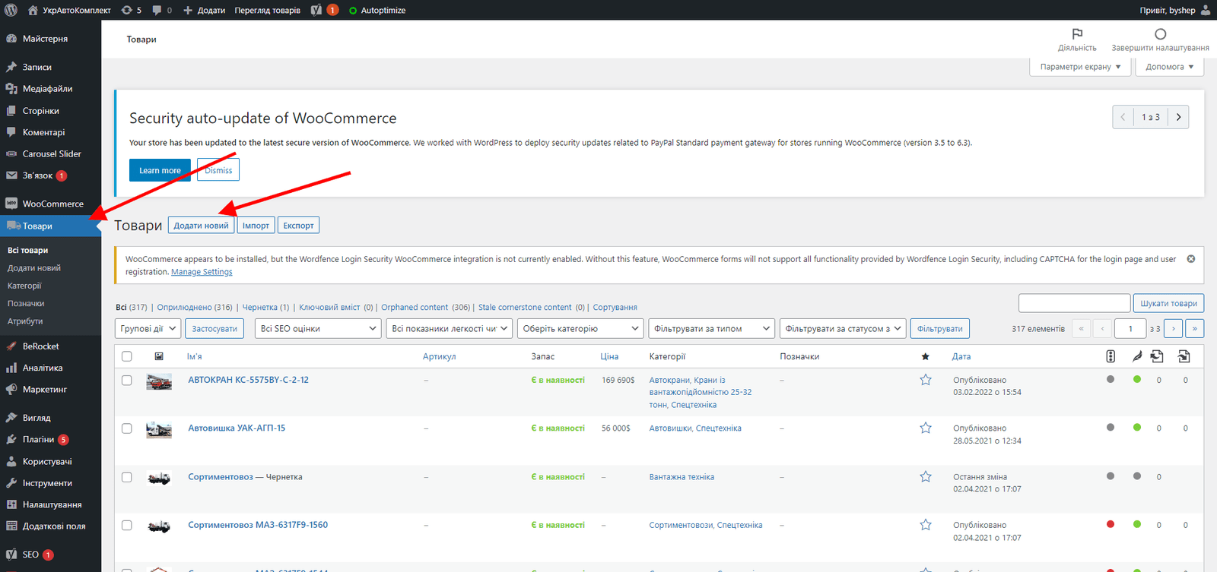Filter by Опубліковано (316) link

pos(195,308)
